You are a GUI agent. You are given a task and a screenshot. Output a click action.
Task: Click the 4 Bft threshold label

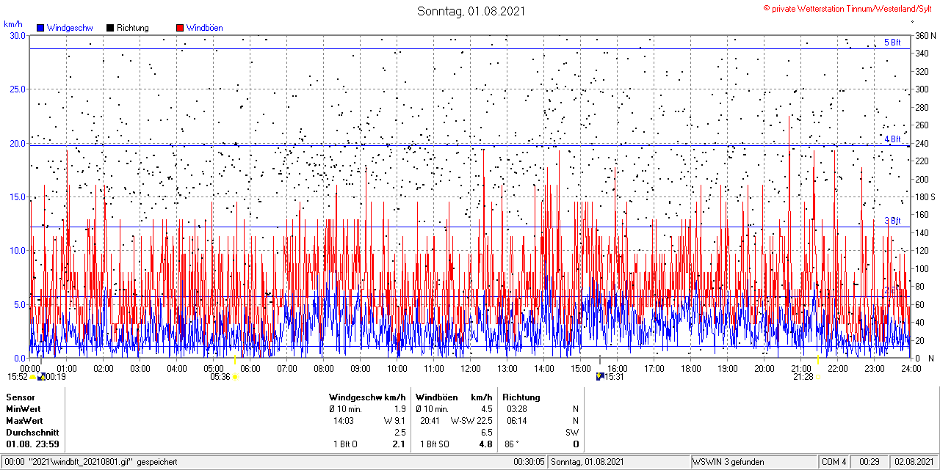point(892,139)
